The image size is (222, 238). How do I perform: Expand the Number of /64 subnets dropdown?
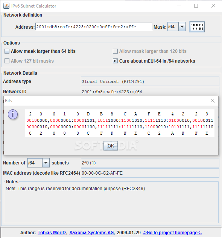click(46, 163)
